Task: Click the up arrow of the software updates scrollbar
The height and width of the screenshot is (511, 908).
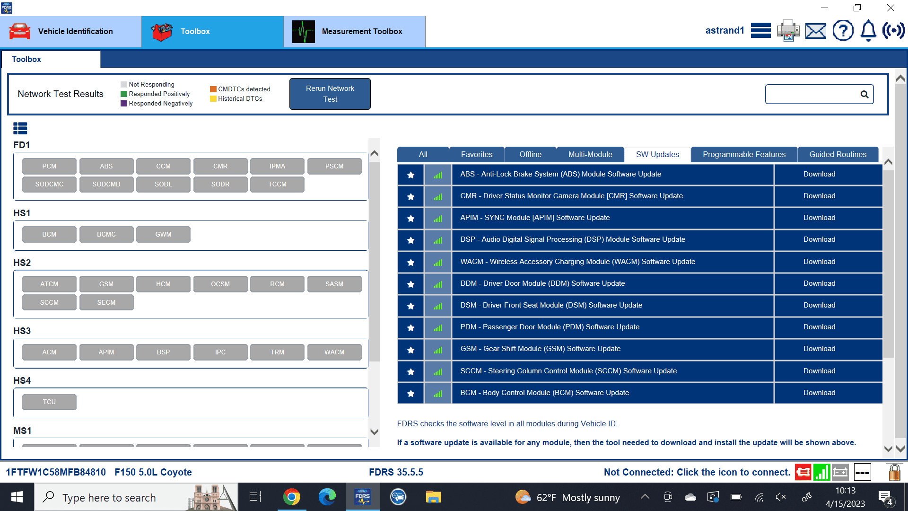Action: tap(888, 162)
